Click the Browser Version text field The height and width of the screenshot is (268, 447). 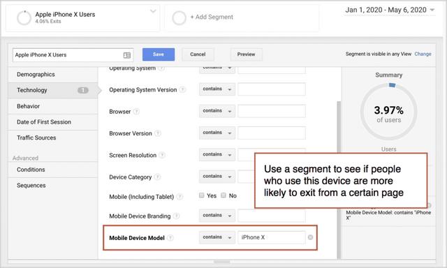[272, 133]
